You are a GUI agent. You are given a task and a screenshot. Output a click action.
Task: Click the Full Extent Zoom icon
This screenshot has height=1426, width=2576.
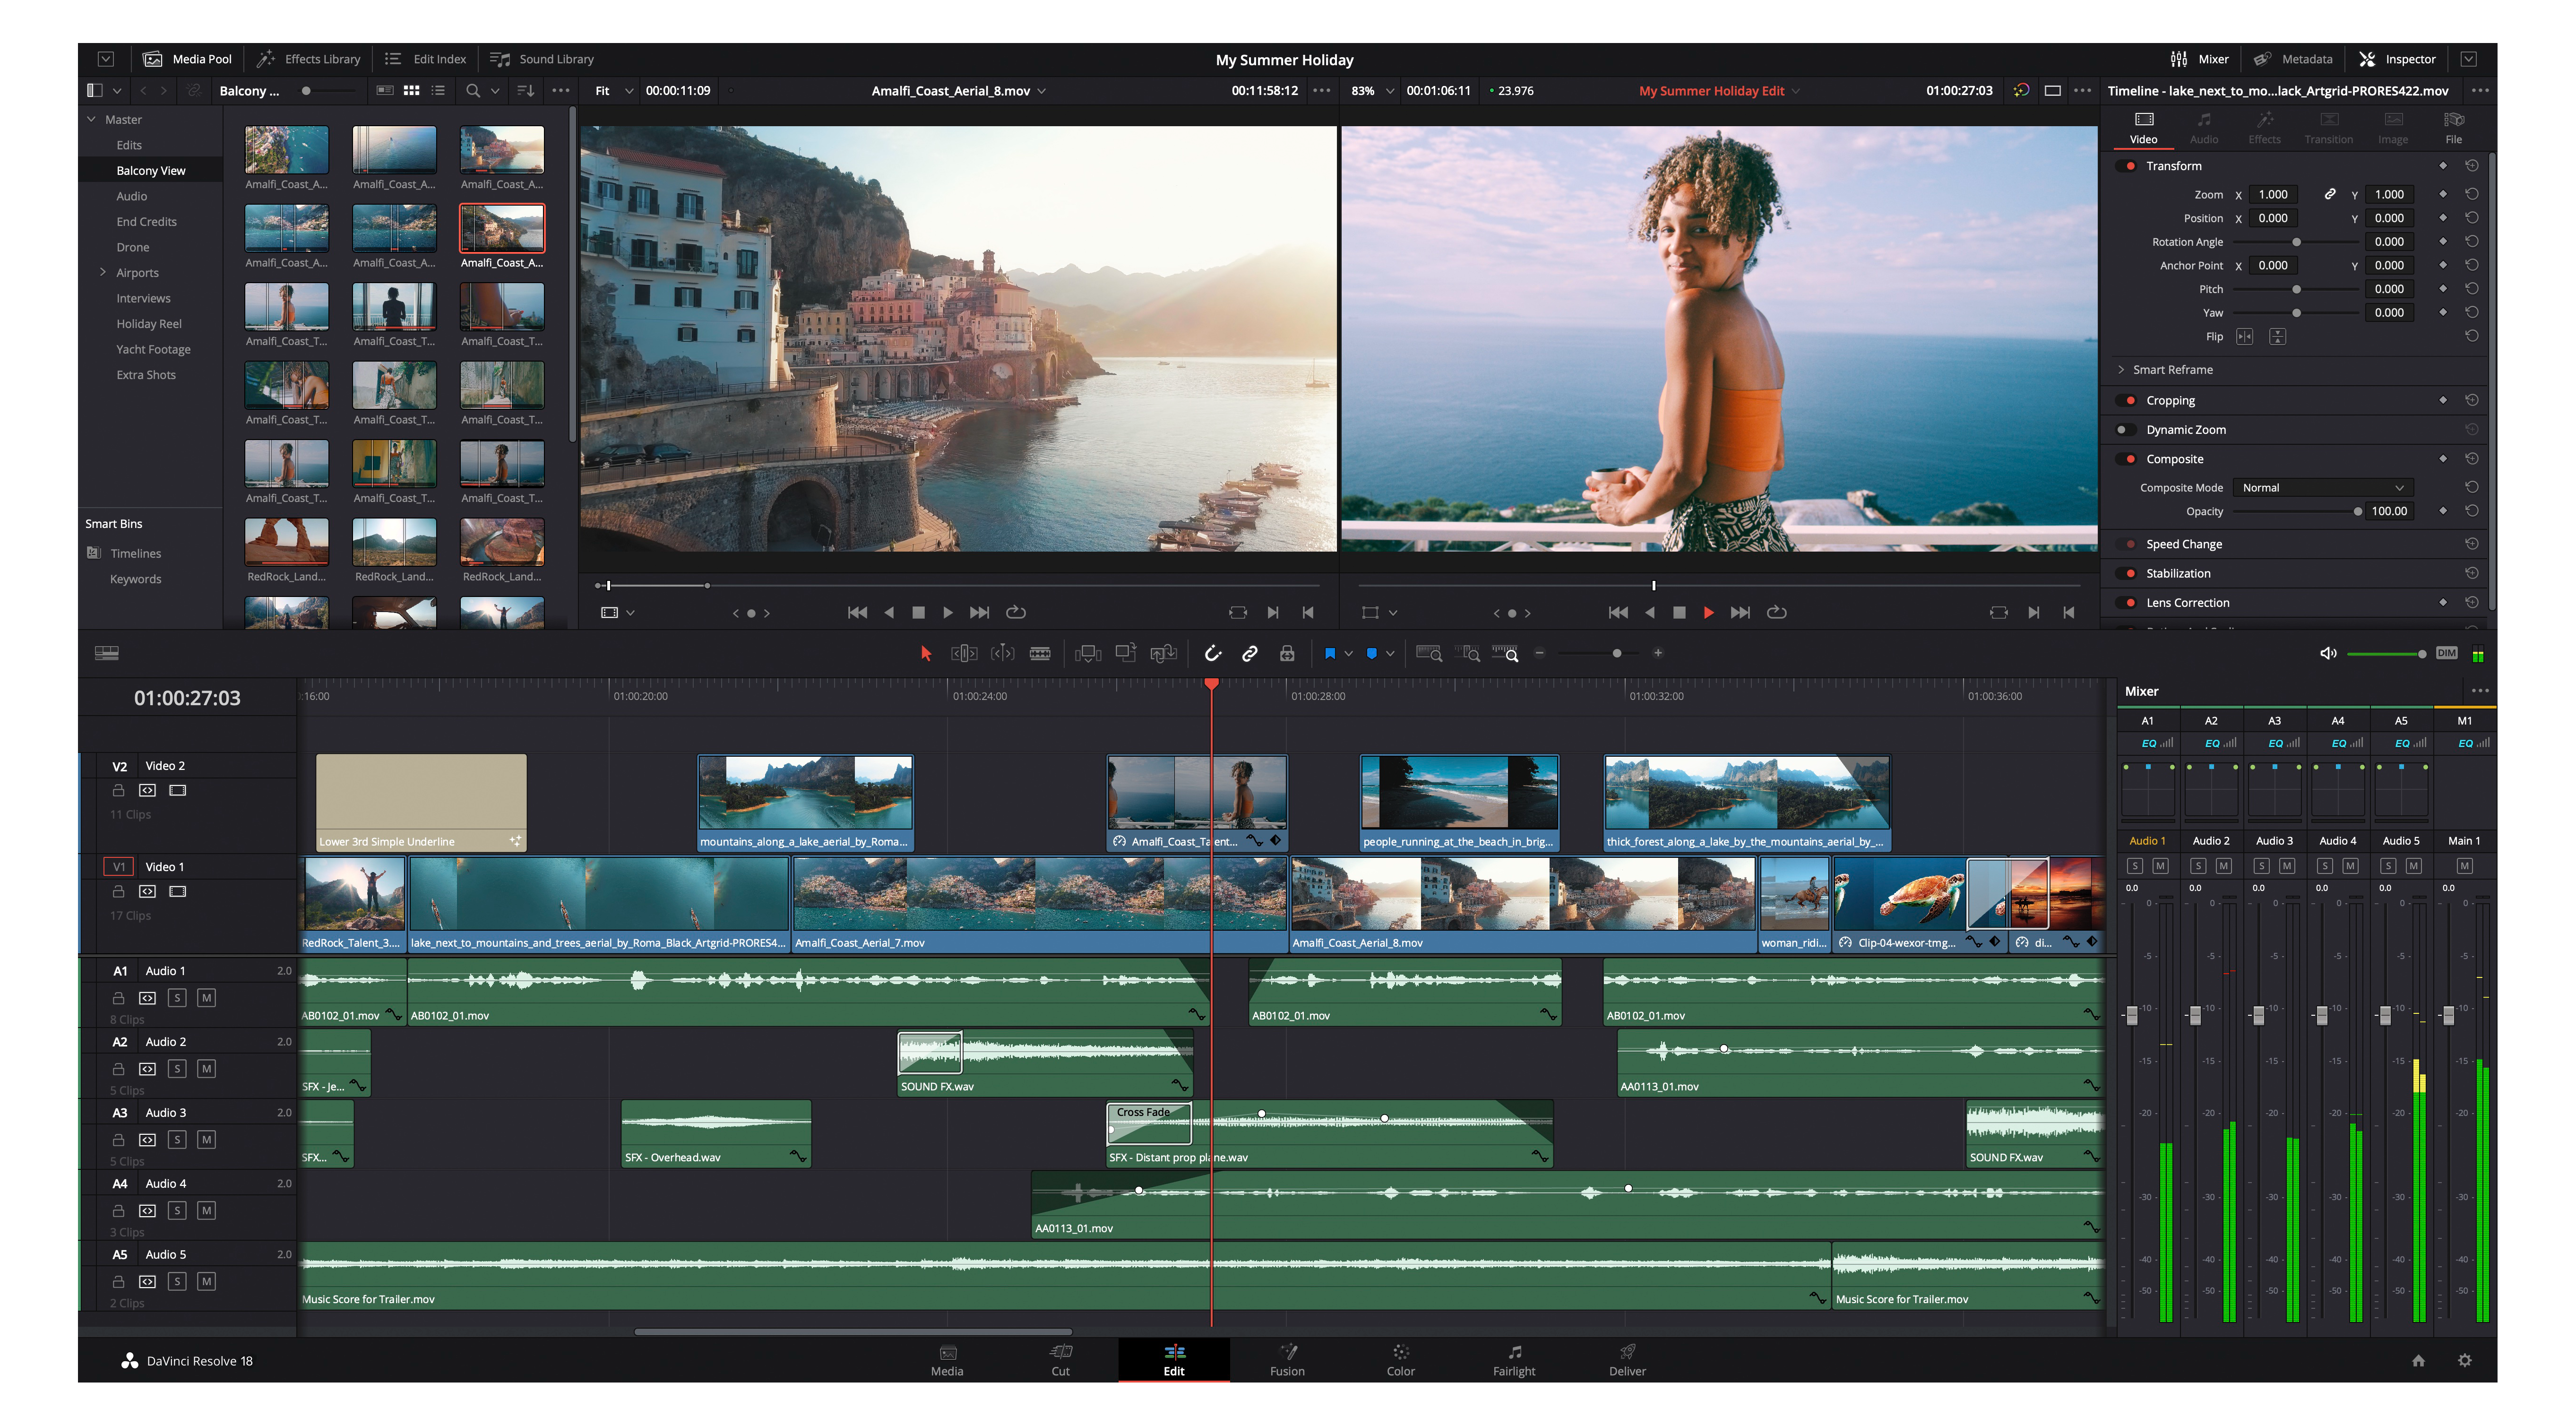click(1429, 653)
